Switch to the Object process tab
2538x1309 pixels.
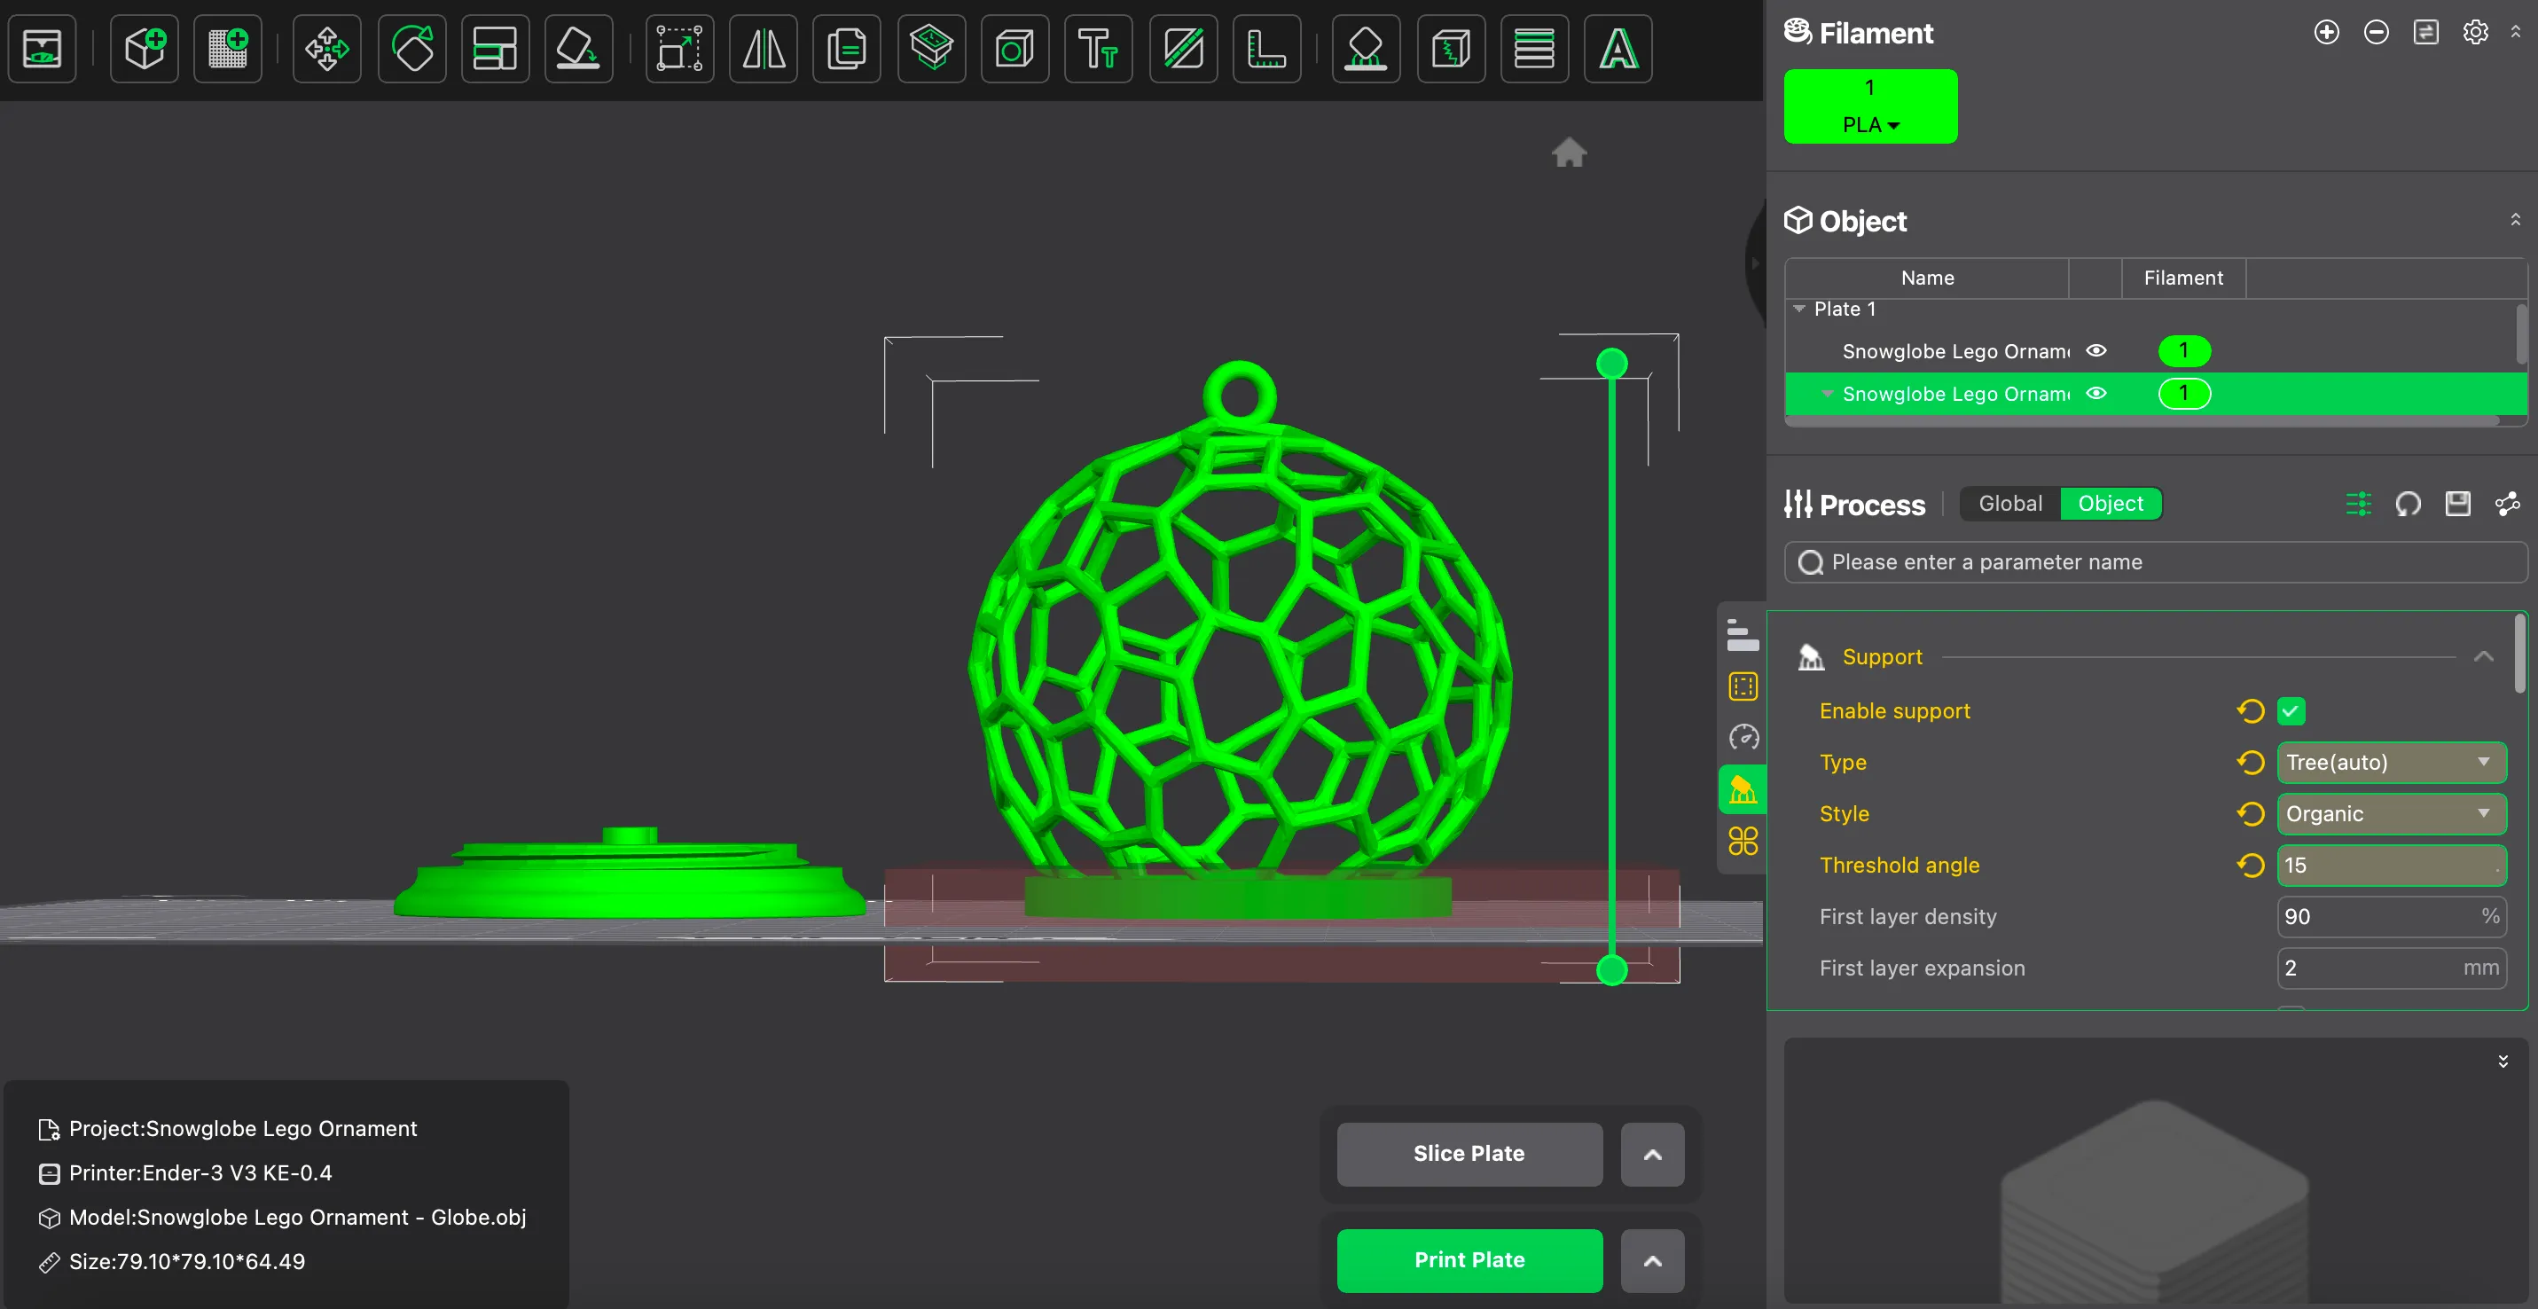click(x=2111, y=504)
